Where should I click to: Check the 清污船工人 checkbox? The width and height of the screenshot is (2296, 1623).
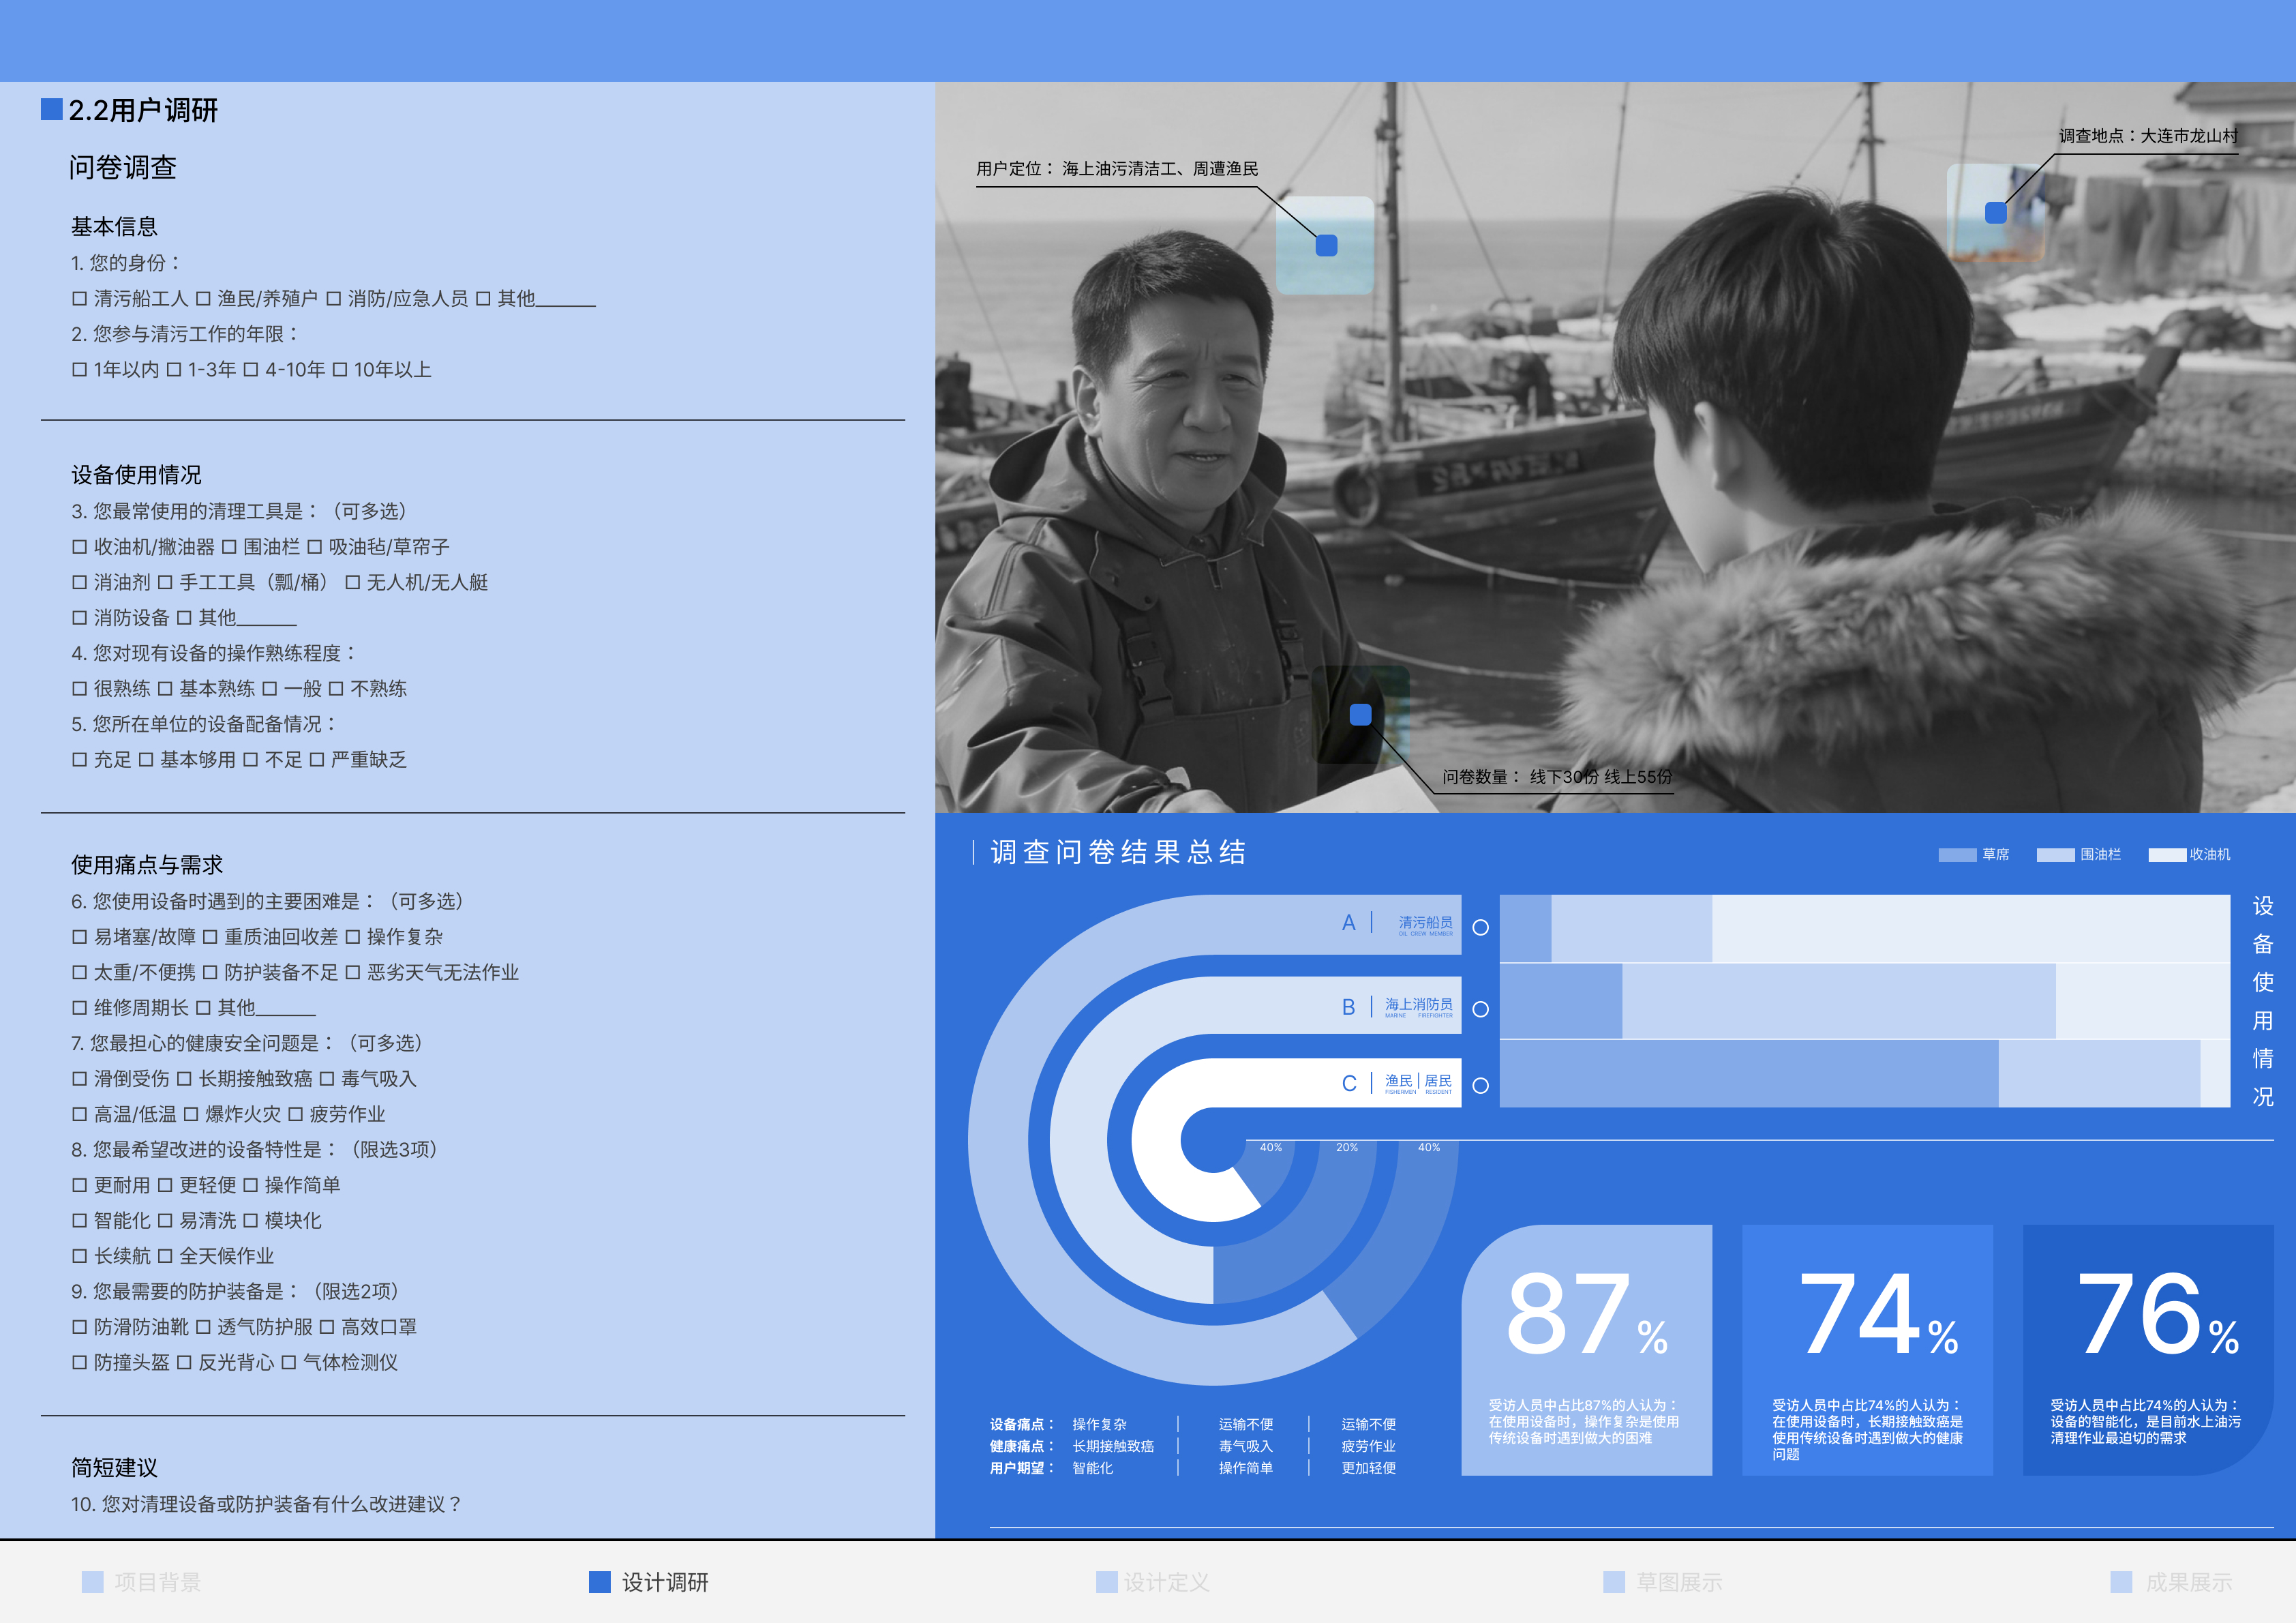pyautogui.click(x=80, y=299)
